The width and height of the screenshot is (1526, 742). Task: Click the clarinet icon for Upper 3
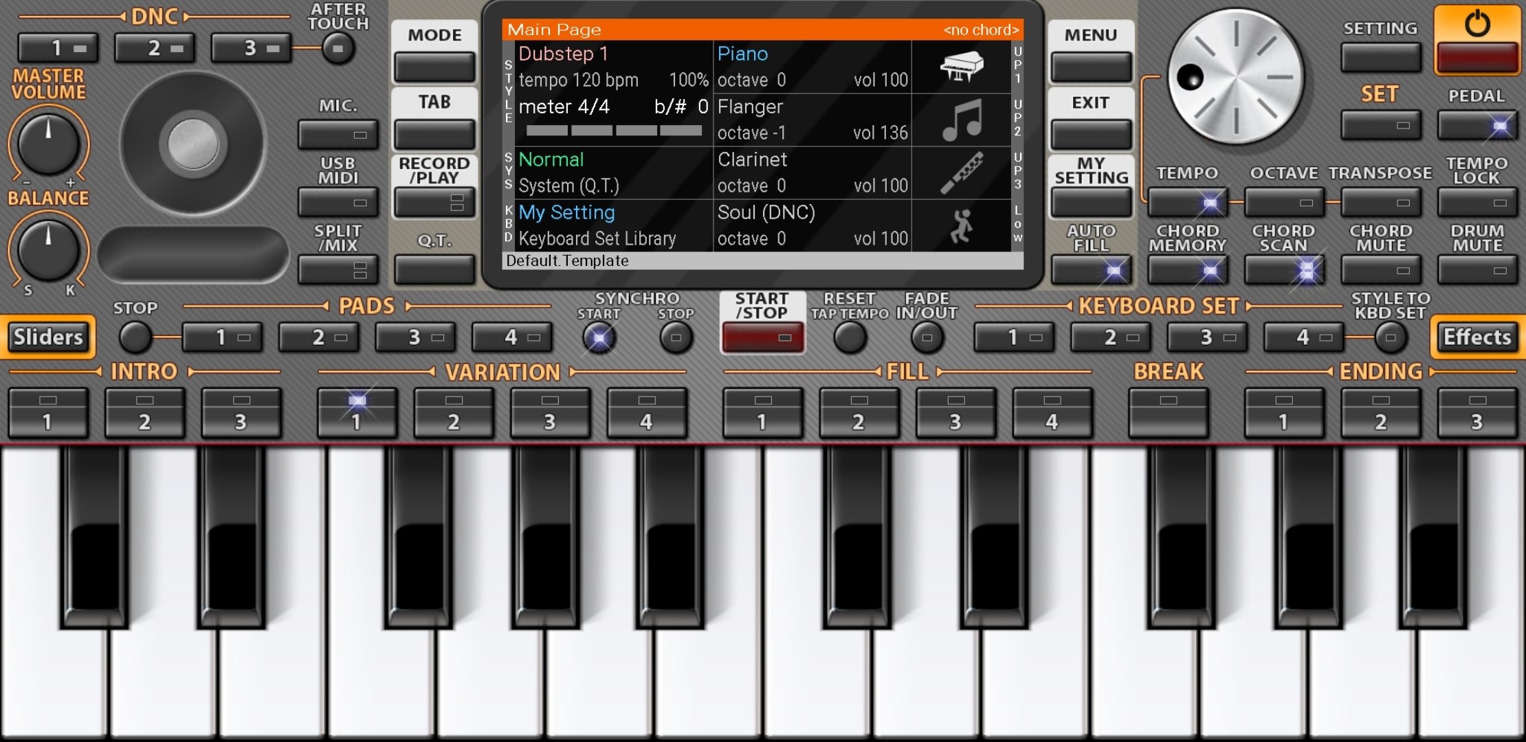point(961,172)
